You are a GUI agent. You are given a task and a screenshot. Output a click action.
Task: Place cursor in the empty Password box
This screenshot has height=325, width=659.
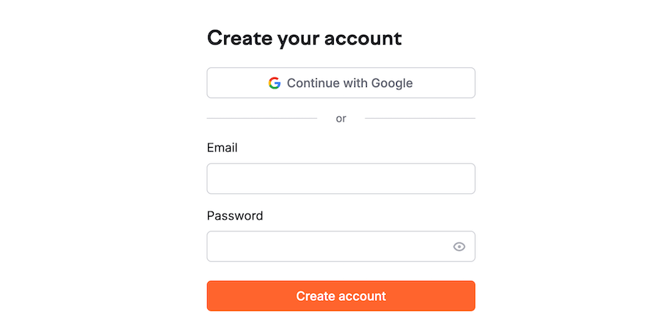point(329,247)
